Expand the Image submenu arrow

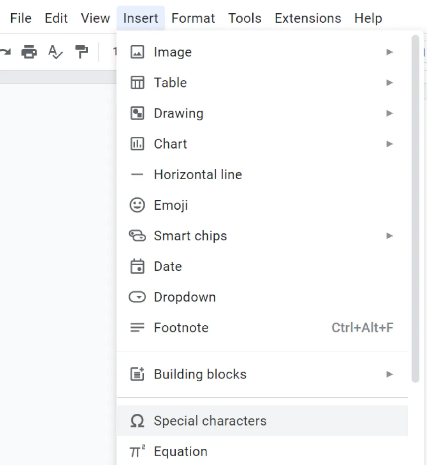pos(389,52)
